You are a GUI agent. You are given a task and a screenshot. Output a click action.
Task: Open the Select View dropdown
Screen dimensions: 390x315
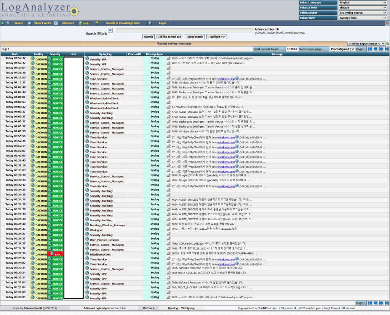[363, 18]
